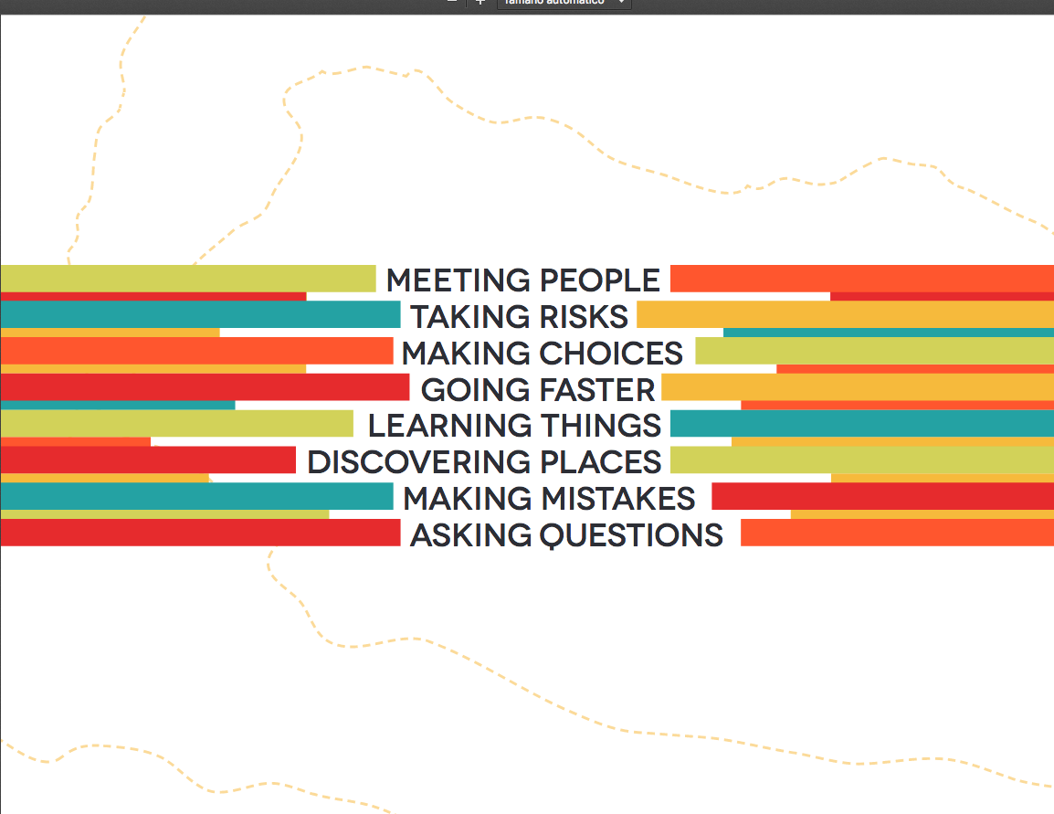Click orange bar left of MAKING CHOICES
This screenshot has width=1054, height=814.
tap(196, 351)
